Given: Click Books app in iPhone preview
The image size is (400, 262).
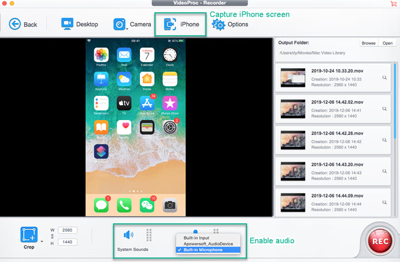Looking at the screenshot, I should (x=101, y=128).
